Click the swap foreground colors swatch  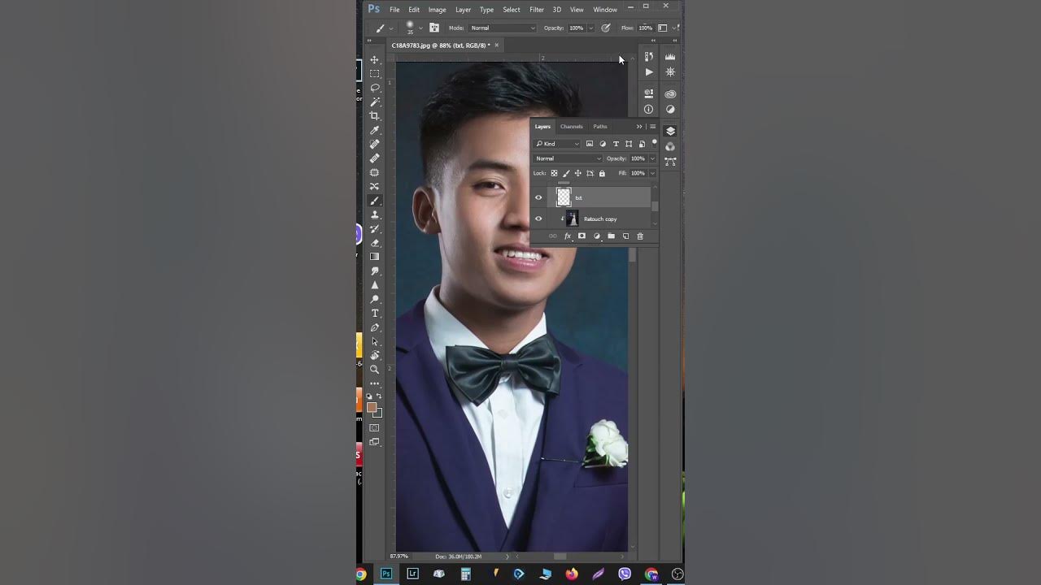(x=380, y=394)
